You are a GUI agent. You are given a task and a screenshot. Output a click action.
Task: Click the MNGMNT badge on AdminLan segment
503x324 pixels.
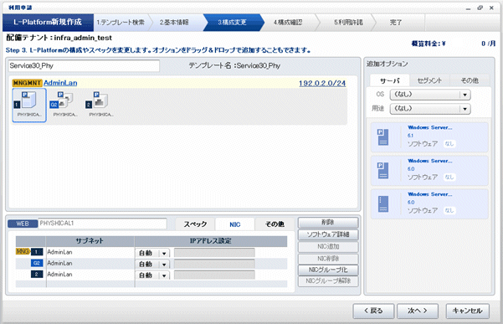(27, 83)
